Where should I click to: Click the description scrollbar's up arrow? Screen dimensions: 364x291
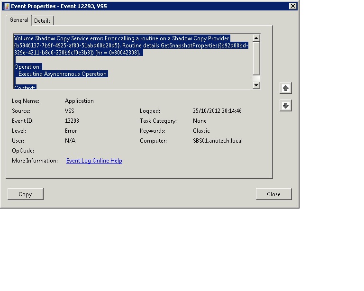256,38
